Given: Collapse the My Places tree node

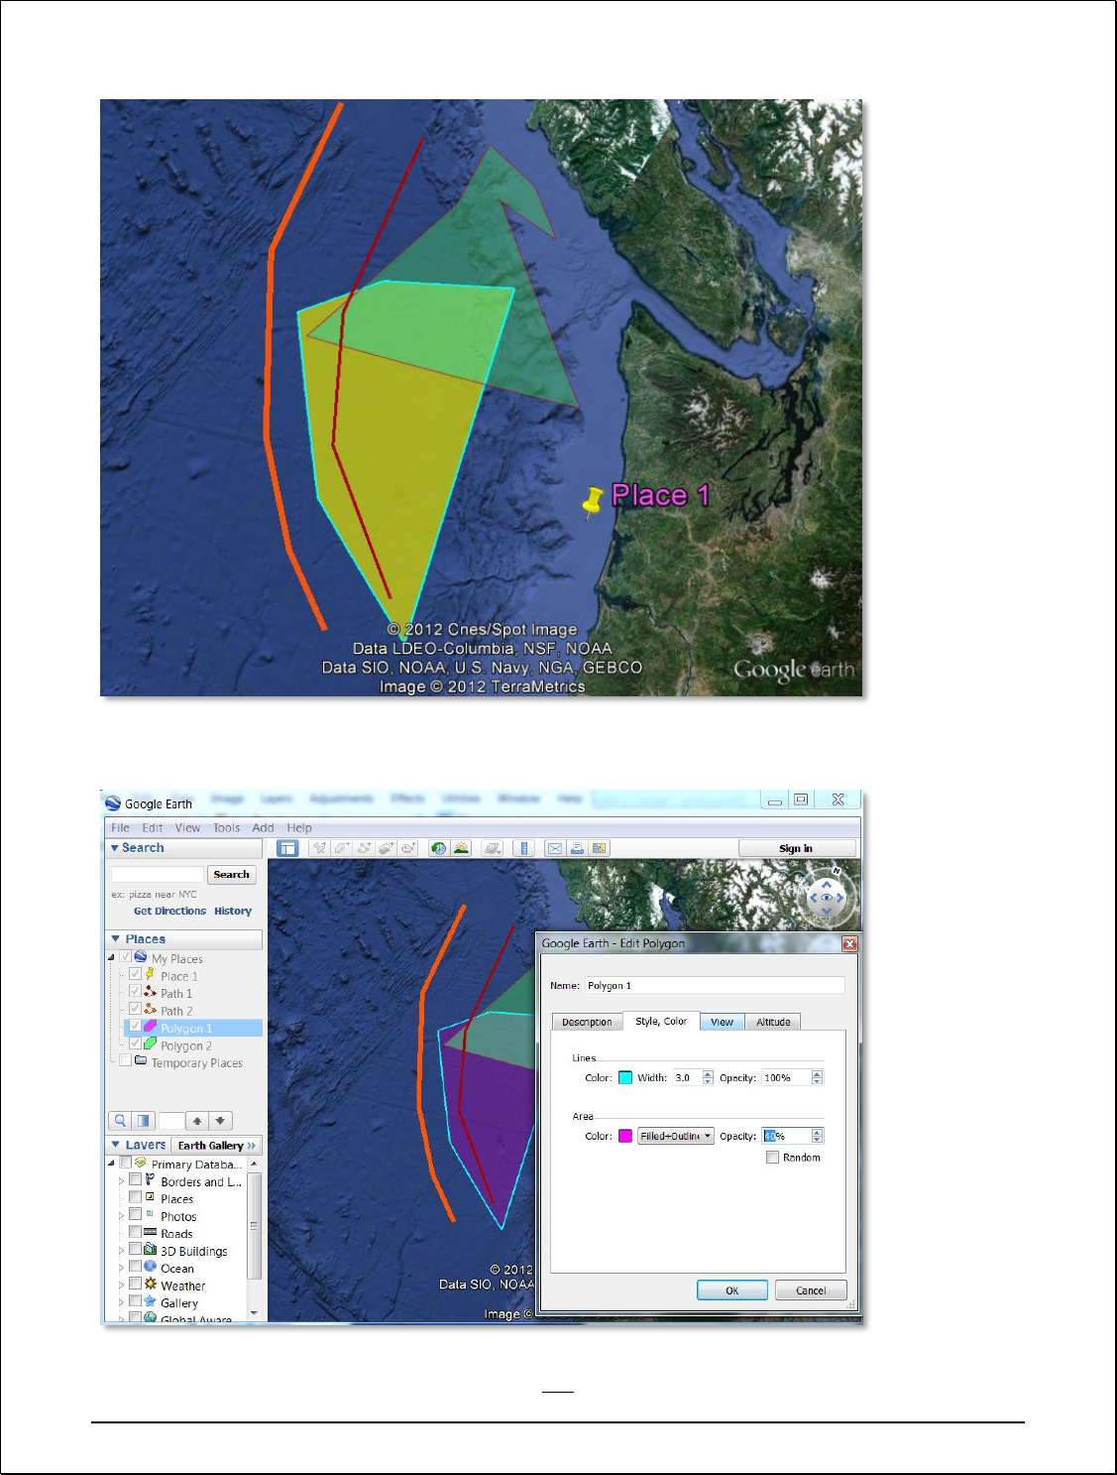Looking at the screenshot, I should click(x=111, y=957).
